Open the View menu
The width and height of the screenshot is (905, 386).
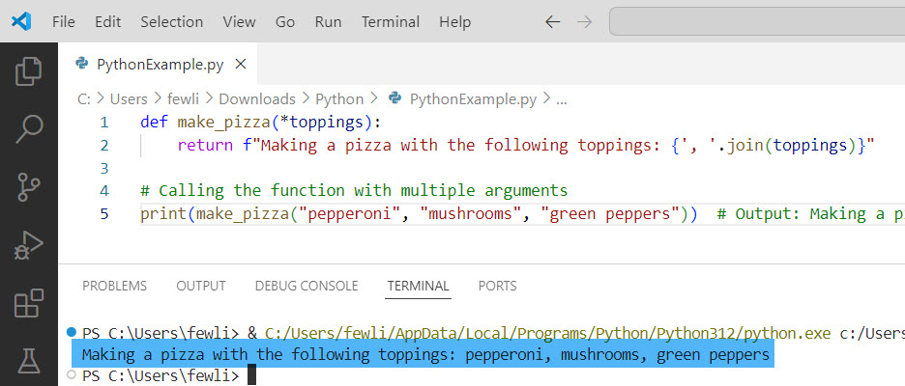coord(239,22)
